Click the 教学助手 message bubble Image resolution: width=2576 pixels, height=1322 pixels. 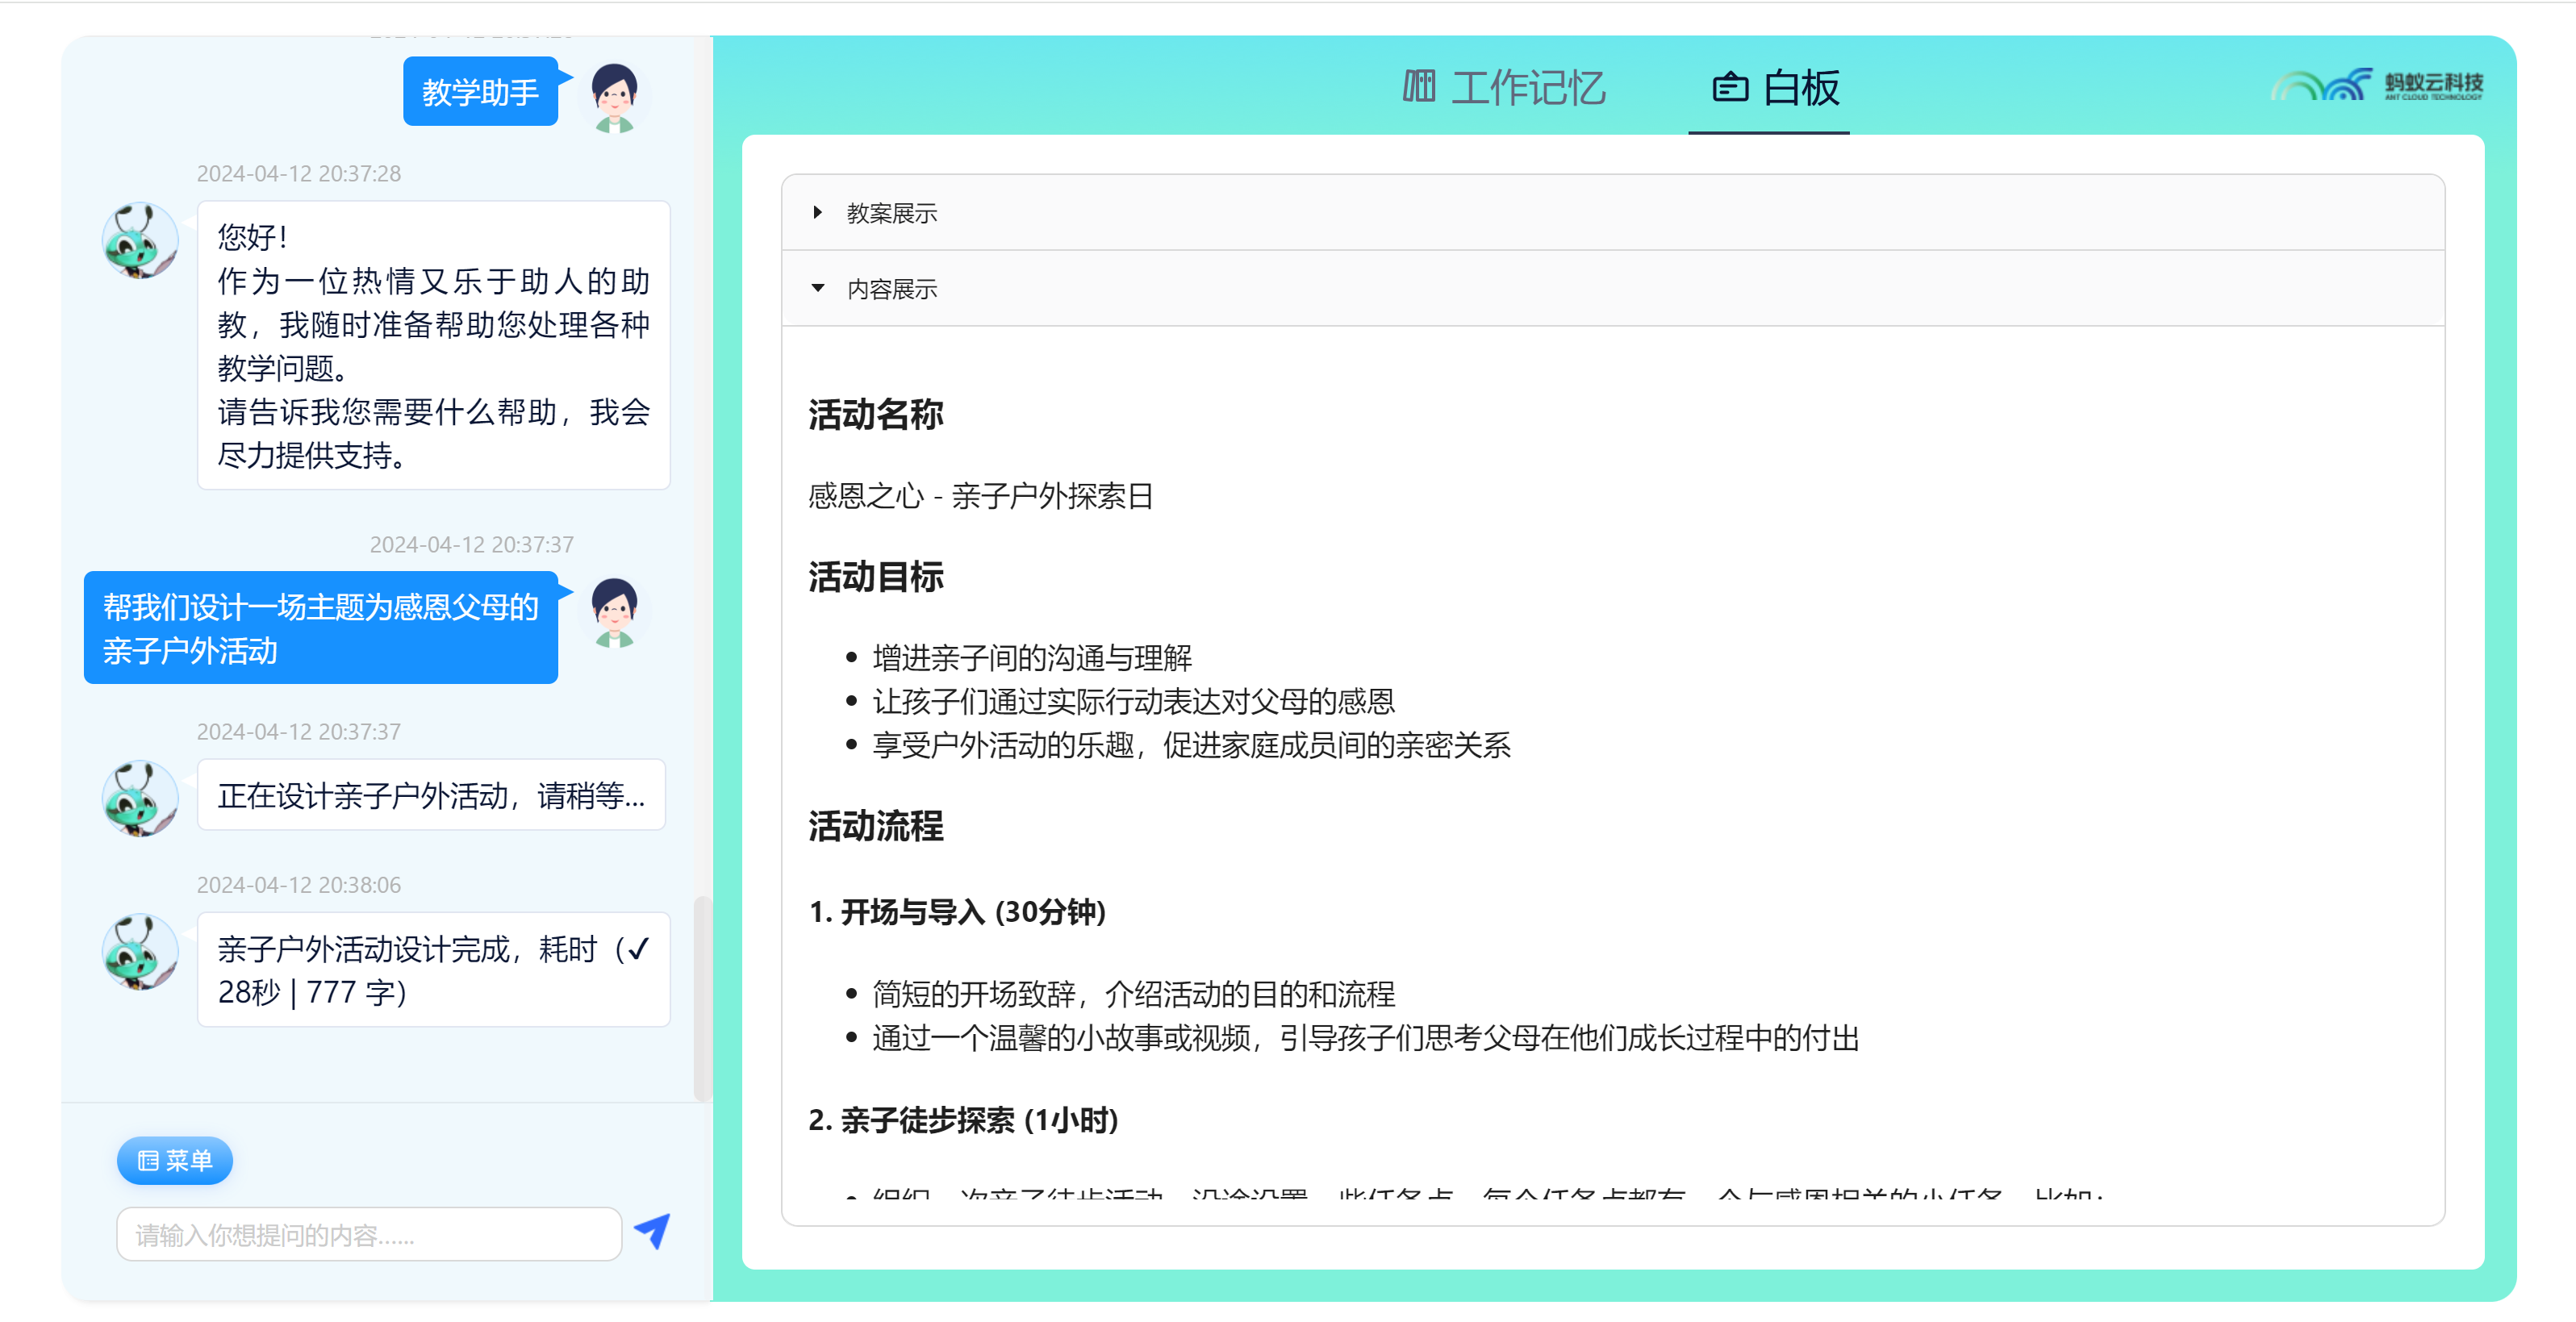480,91
